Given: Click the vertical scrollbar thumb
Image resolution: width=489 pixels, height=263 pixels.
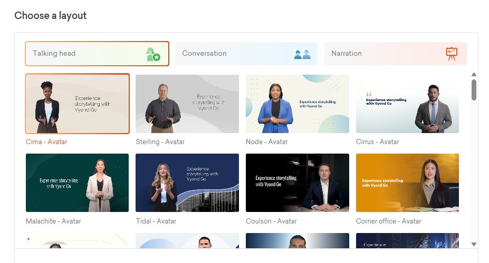Looking at the screenshot, I should click(x=474, y=89).
